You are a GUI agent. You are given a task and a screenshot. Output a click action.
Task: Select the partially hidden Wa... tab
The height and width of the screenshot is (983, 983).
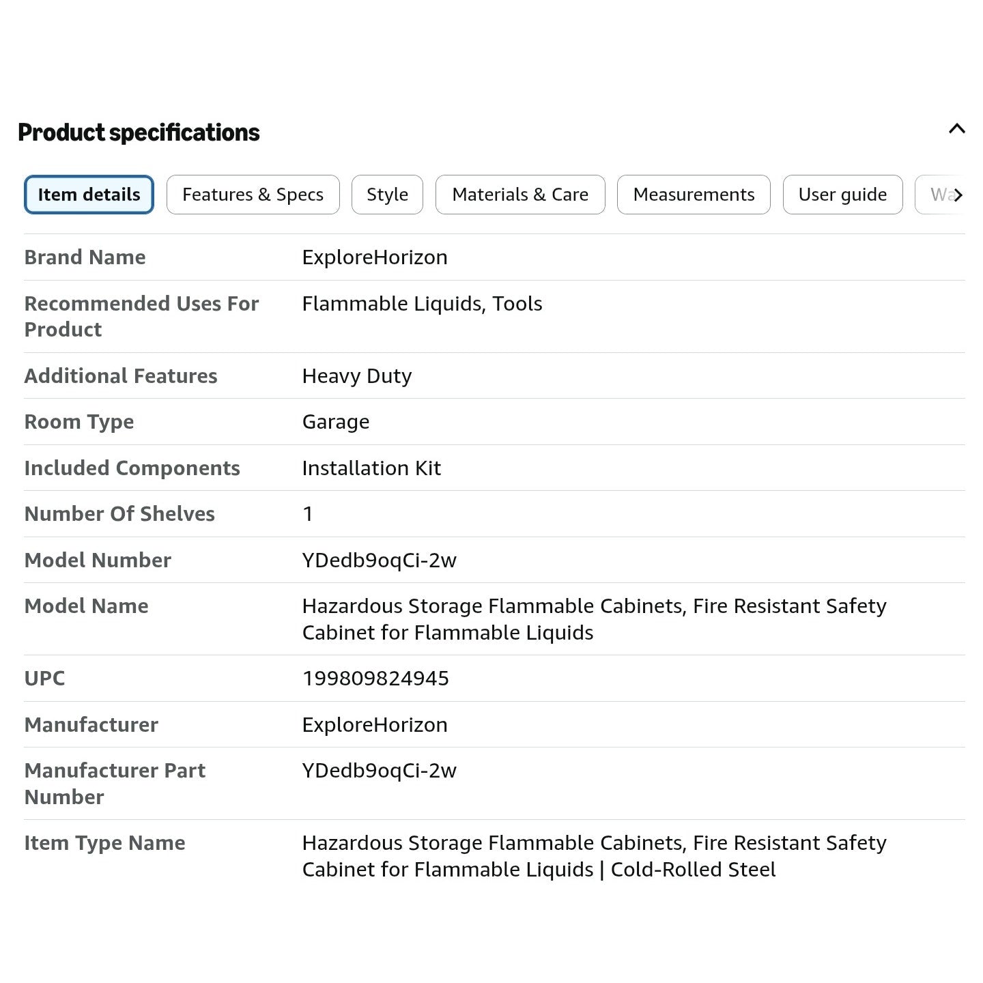[937, 195]
